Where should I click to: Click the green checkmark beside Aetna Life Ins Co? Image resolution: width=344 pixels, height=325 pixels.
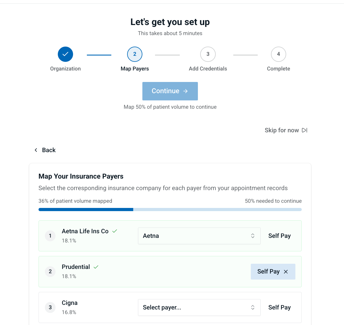pos(114,231)
